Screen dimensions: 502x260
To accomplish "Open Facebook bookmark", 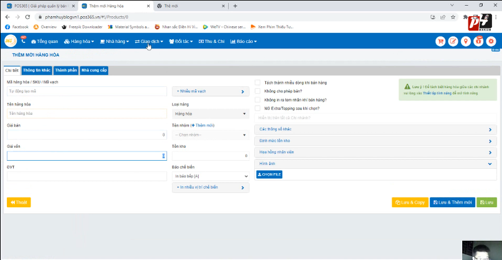I will 17,27.
